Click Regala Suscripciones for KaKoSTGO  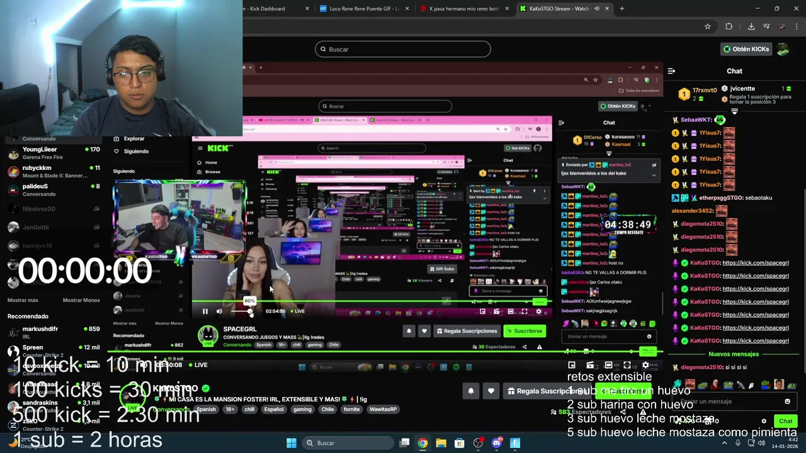(x=548, y=391)
